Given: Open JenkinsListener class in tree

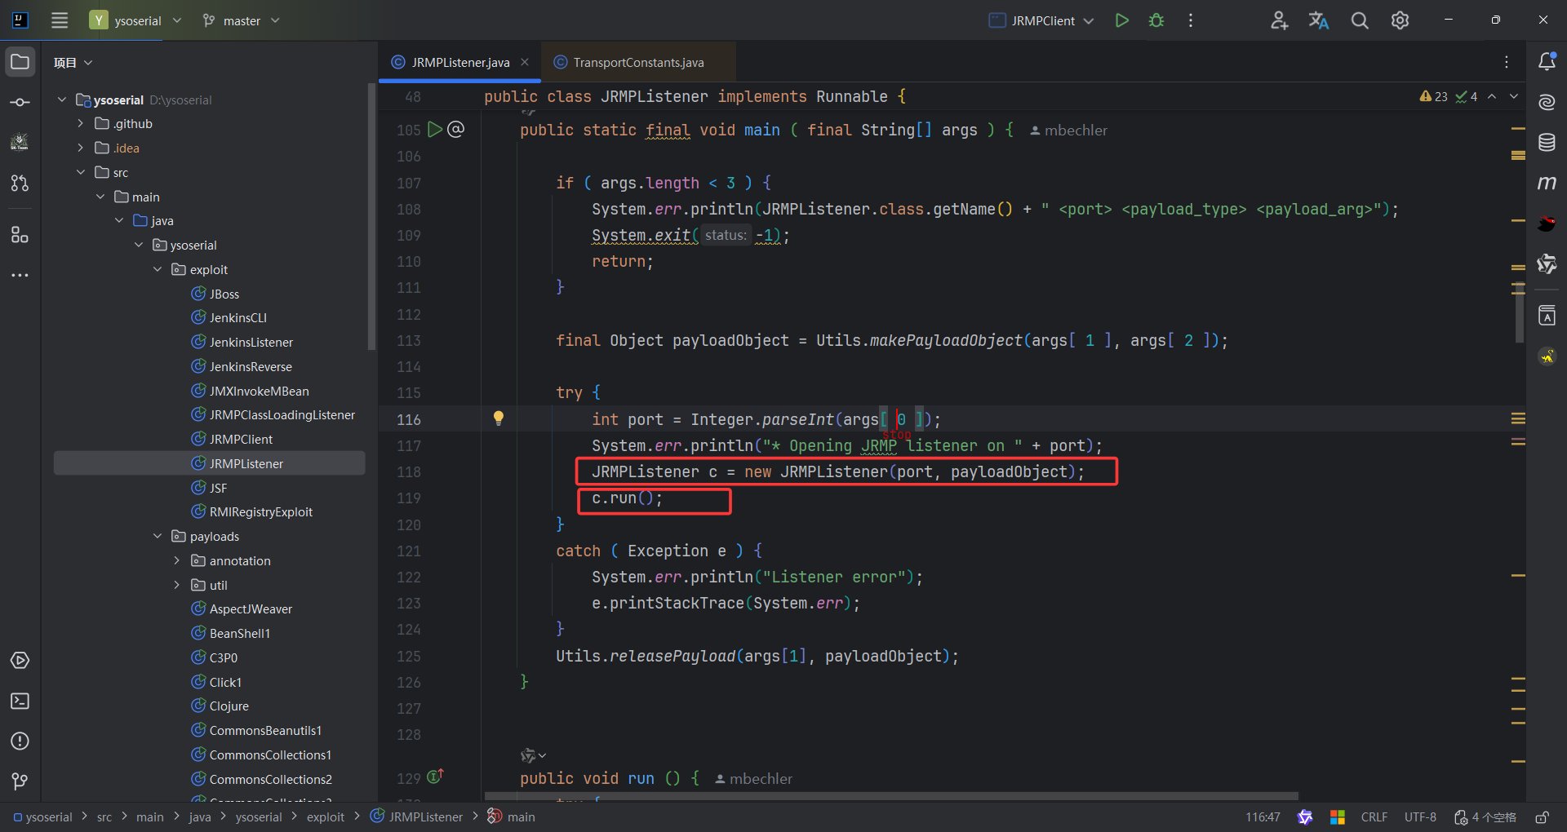Looking at the screenshot, I should 251,342.
